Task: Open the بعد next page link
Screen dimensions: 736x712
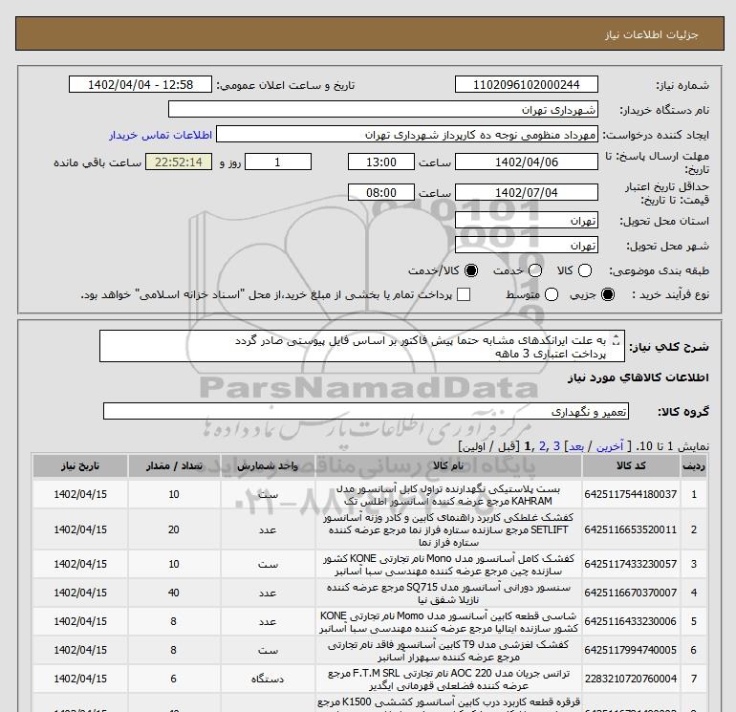Action: (576, 446)
